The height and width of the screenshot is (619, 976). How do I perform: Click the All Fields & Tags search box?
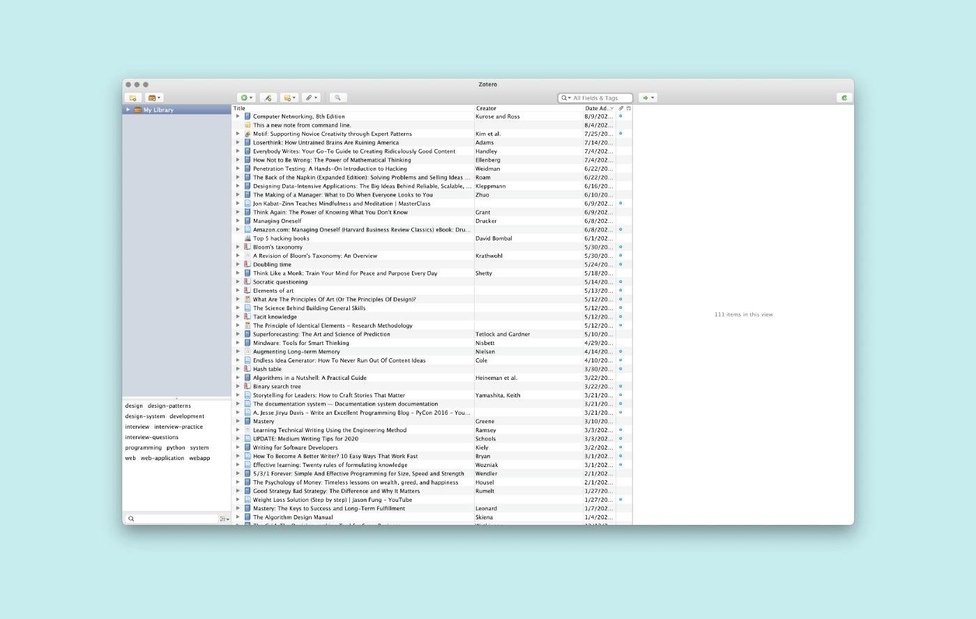tap(600, 98)
